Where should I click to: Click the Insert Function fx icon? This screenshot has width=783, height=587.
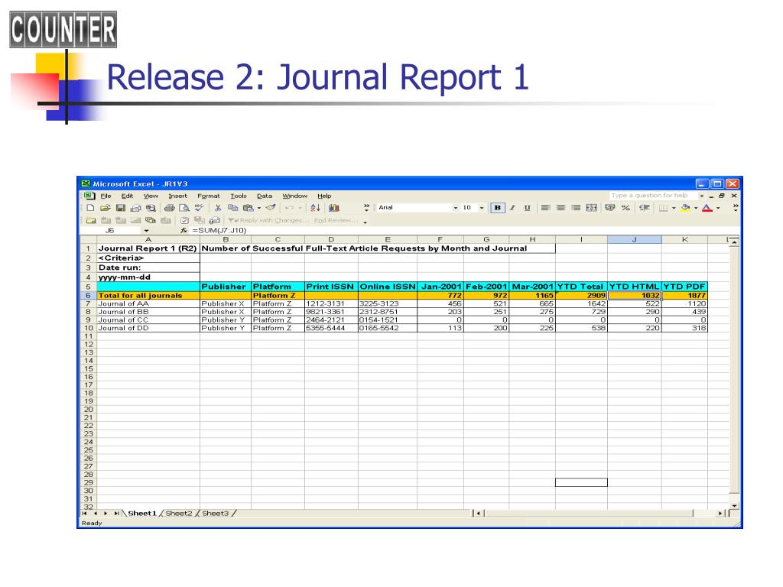point(184,231)
